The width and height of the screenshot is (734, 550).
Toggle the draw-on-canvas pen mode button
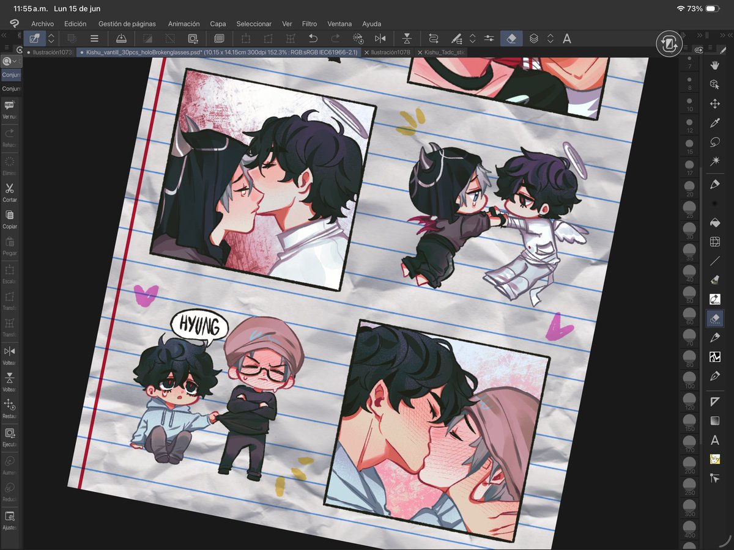click(x=34, y=38)
